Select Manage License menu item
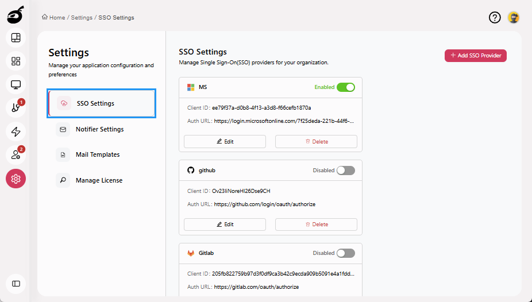The width and height of the screenshot is (532, 302). 102,180
